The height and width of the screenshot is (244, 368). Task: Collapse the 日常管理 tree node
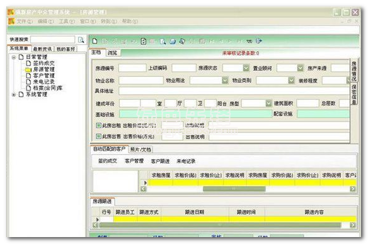pyautogui.click(x=14, y=57)
